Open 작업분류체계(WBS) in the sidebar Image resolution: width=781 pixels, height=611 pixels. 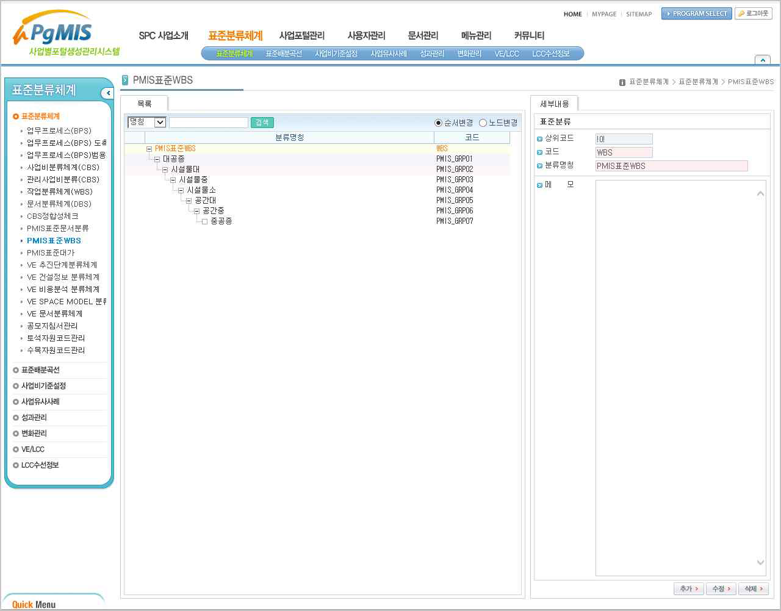[60, 191]
